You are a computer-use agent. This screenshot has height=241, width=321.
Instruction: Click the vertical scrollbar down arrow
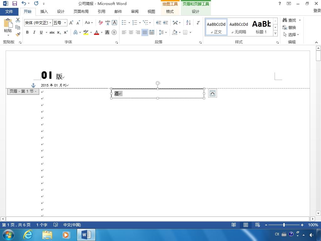point(318,213)
